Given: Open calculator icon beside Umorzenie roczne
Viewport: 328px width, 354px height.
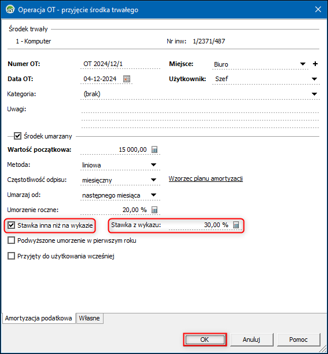Looking at the screenshot, I should point(154,210).
